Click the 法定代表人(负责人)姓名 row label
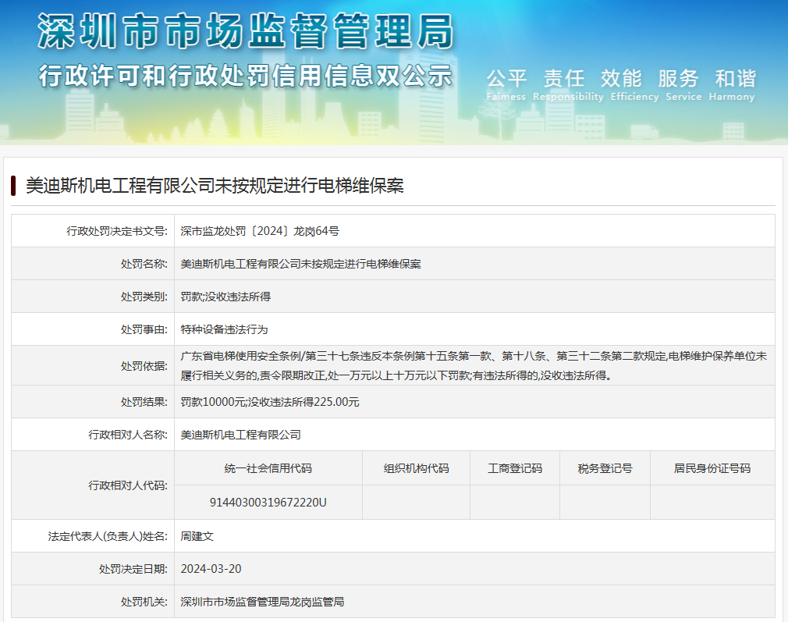Image resolution: width=788 pixels, height=622 pixels. click(x=108, y=536)
